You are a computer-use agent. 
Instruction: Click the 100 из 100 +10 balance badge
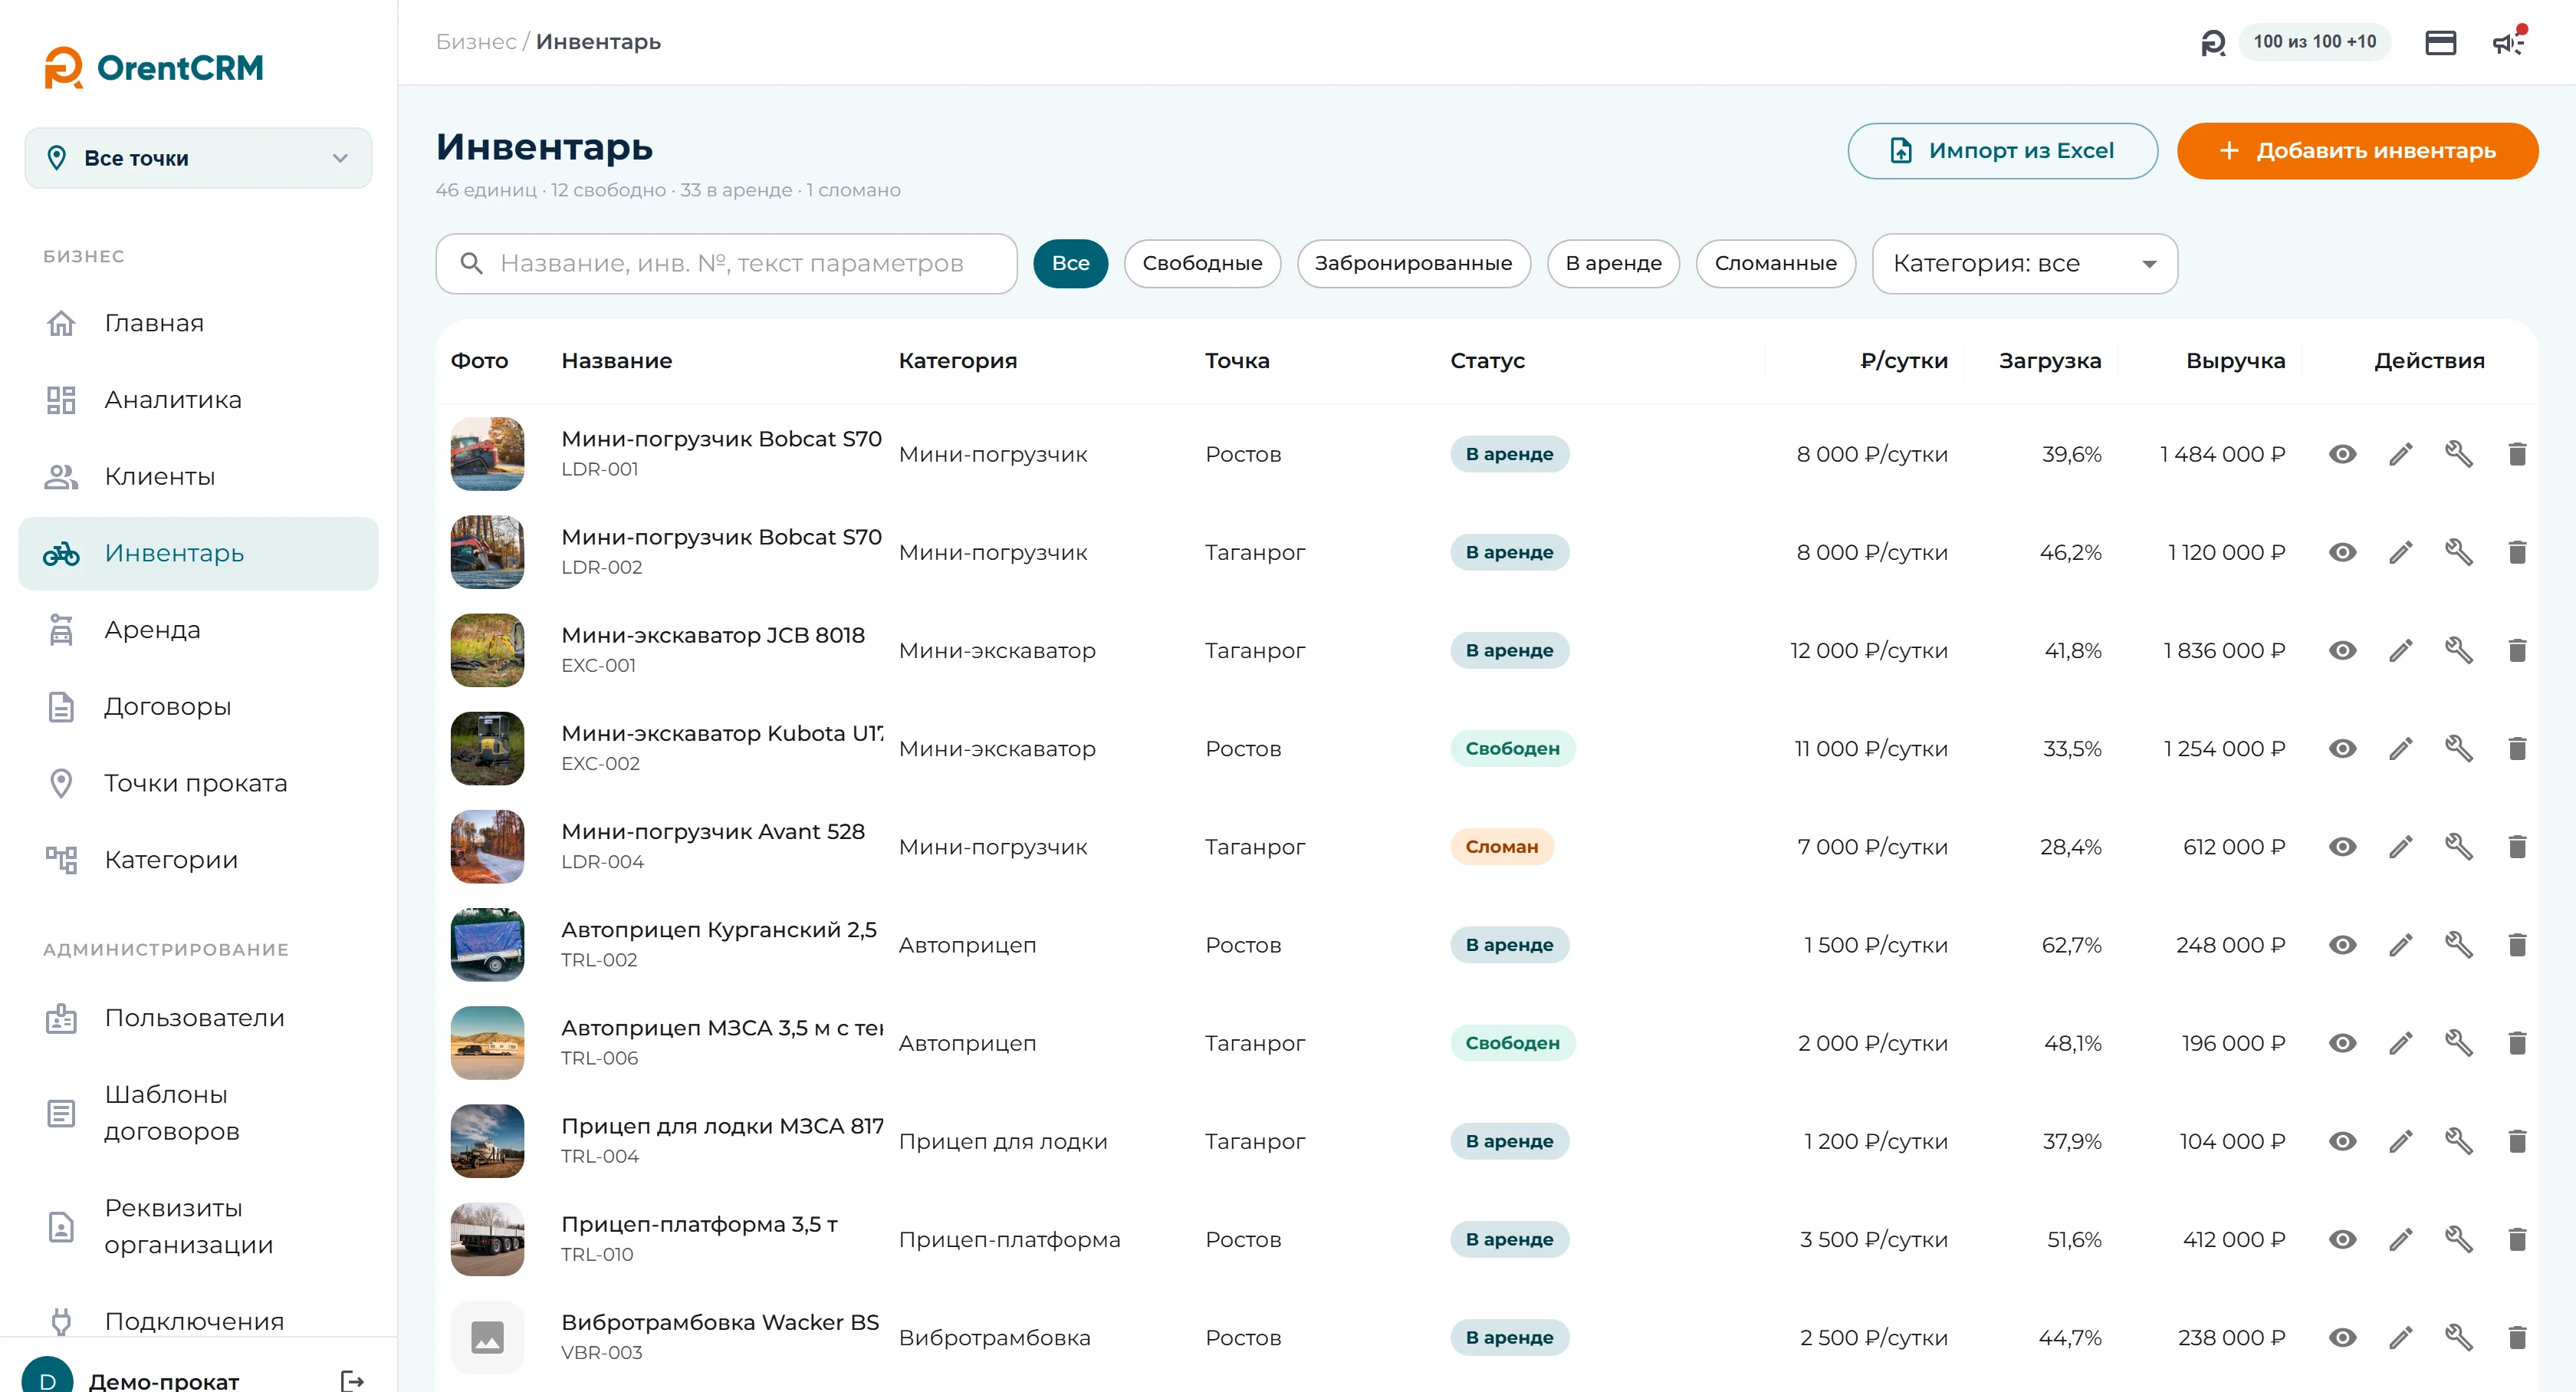[2314, 42]
